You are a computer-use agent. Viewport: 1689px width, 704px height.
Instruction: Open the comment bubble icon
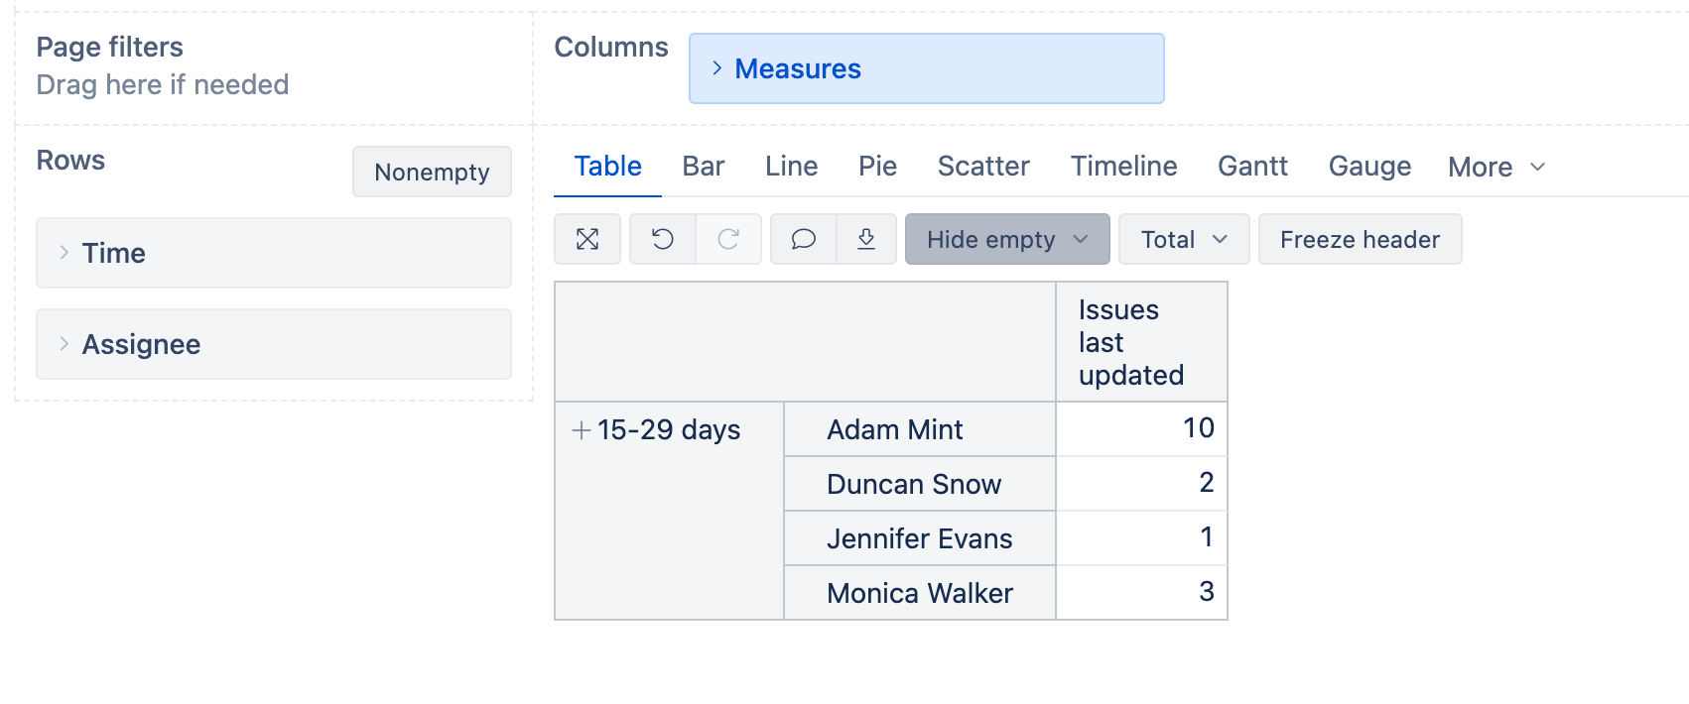[804, 239]
